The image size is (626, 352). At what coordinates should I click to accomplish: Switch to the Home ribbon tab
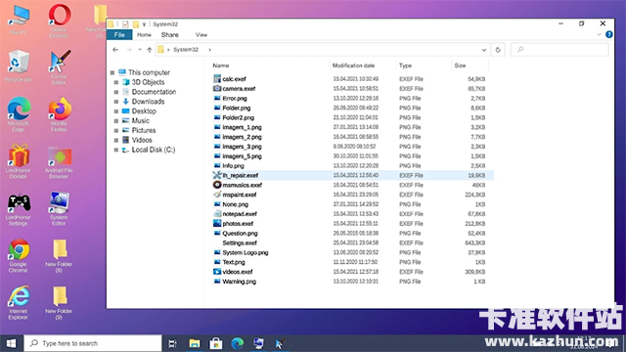(x=144, y=35)
